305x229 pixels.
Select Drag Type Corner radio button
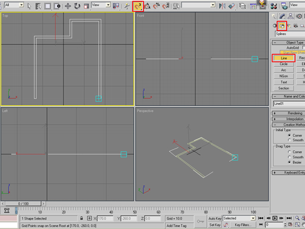(289, 152)
